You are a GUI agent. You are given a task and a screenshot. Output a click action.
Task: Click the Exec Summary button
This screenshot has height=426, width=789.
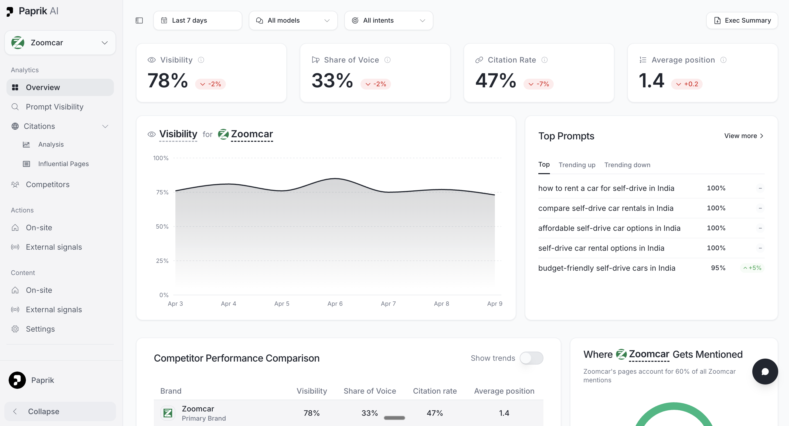click(x=742, y=20)
